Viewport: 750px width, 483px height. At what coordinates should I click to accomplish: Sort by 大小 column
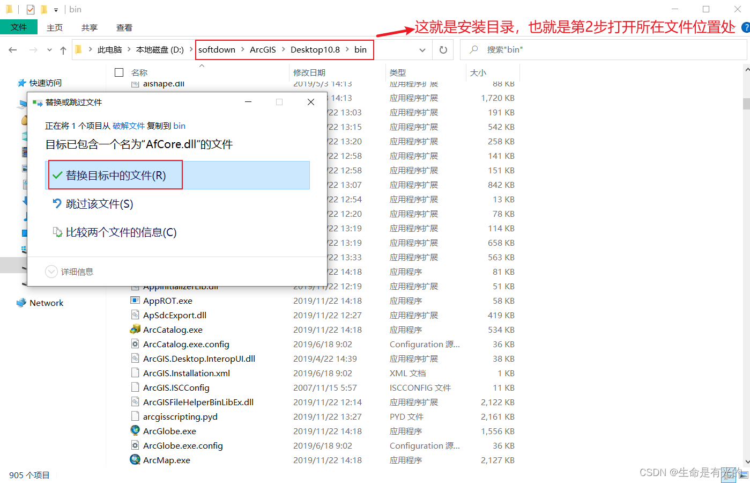[x=478, y=72]
